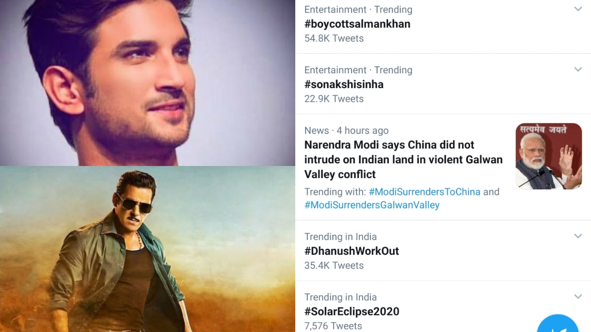
Task: Open the #SolarEclipse2020 trending hashtag
Action: click(352, 312)
